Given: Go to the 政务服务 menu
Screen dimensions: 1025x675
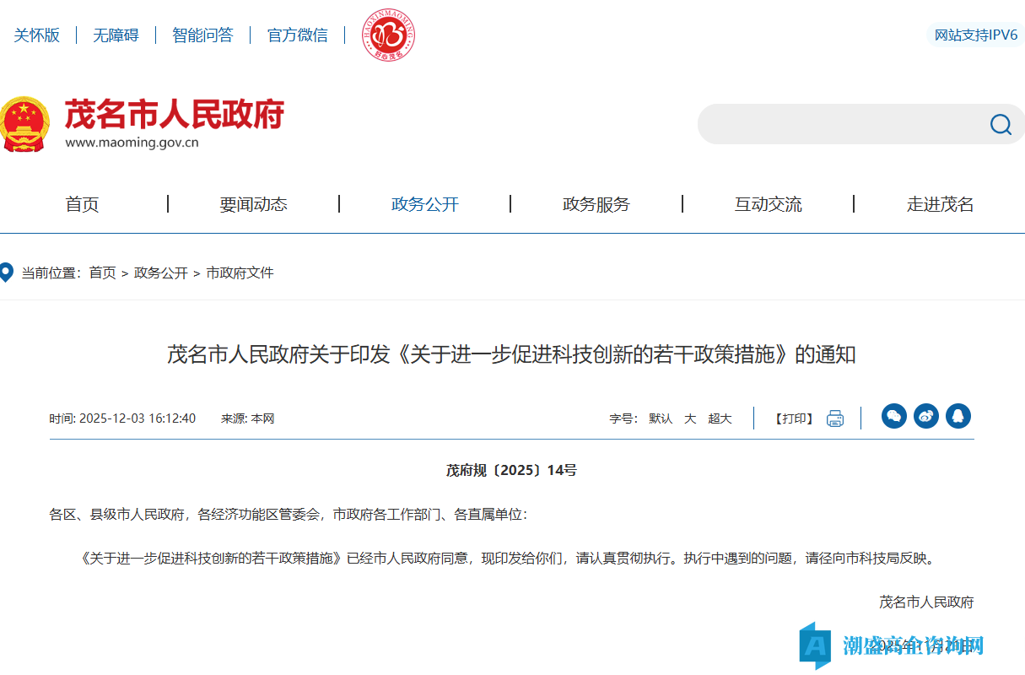Looking at the screenshot, I should click(596, 204).
